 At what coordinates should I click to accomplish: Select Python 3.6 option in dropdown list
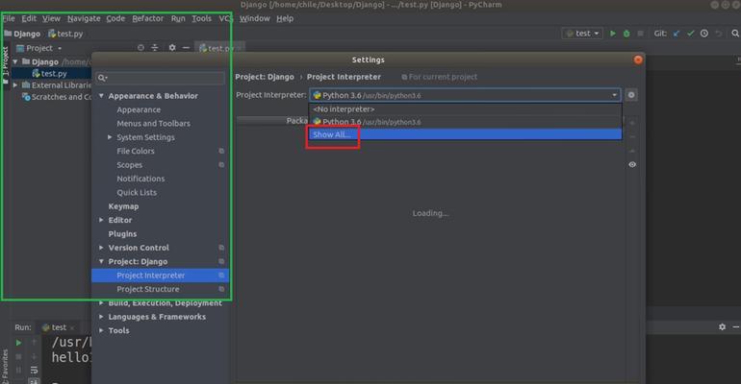click(x=466, y=122)
